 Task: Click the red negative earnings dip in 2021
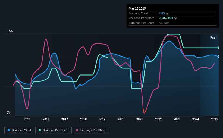[x=145, y=111]
